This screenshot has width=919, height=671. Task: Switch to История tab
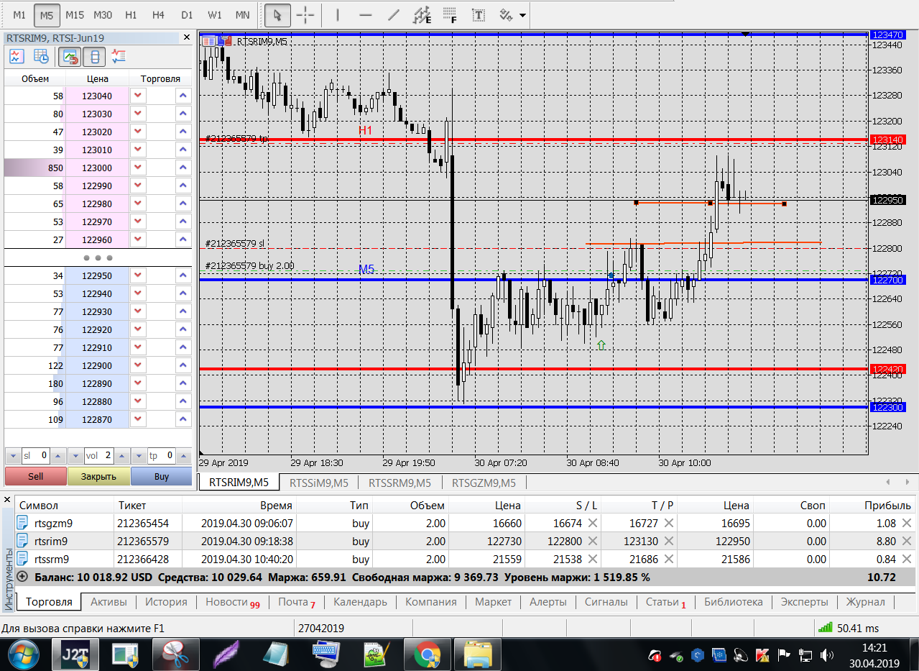[166, 602]
